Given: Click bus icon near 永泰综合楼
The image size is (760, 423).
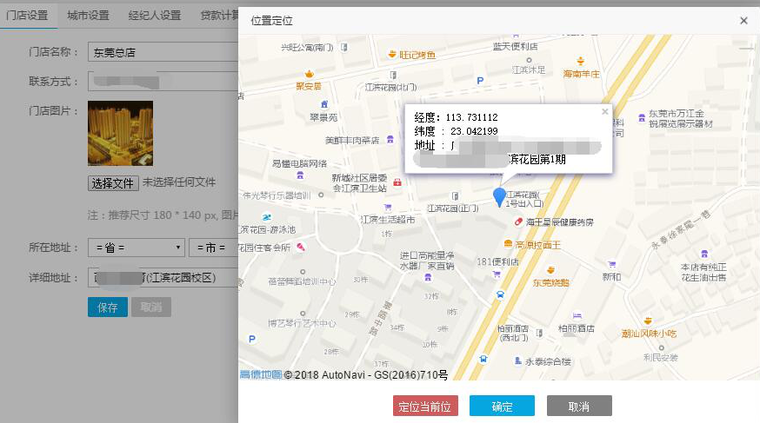Looking at the screenshot, I should (x=483, y=359).
